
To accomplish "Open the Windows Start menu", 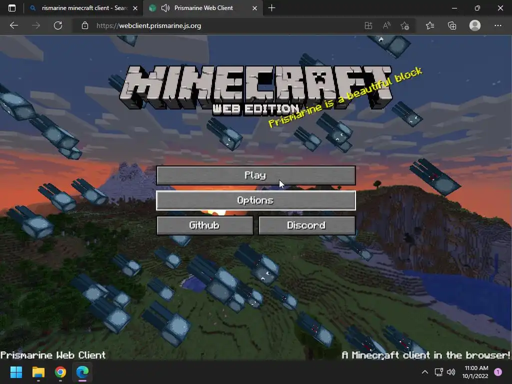I will 16,372.
